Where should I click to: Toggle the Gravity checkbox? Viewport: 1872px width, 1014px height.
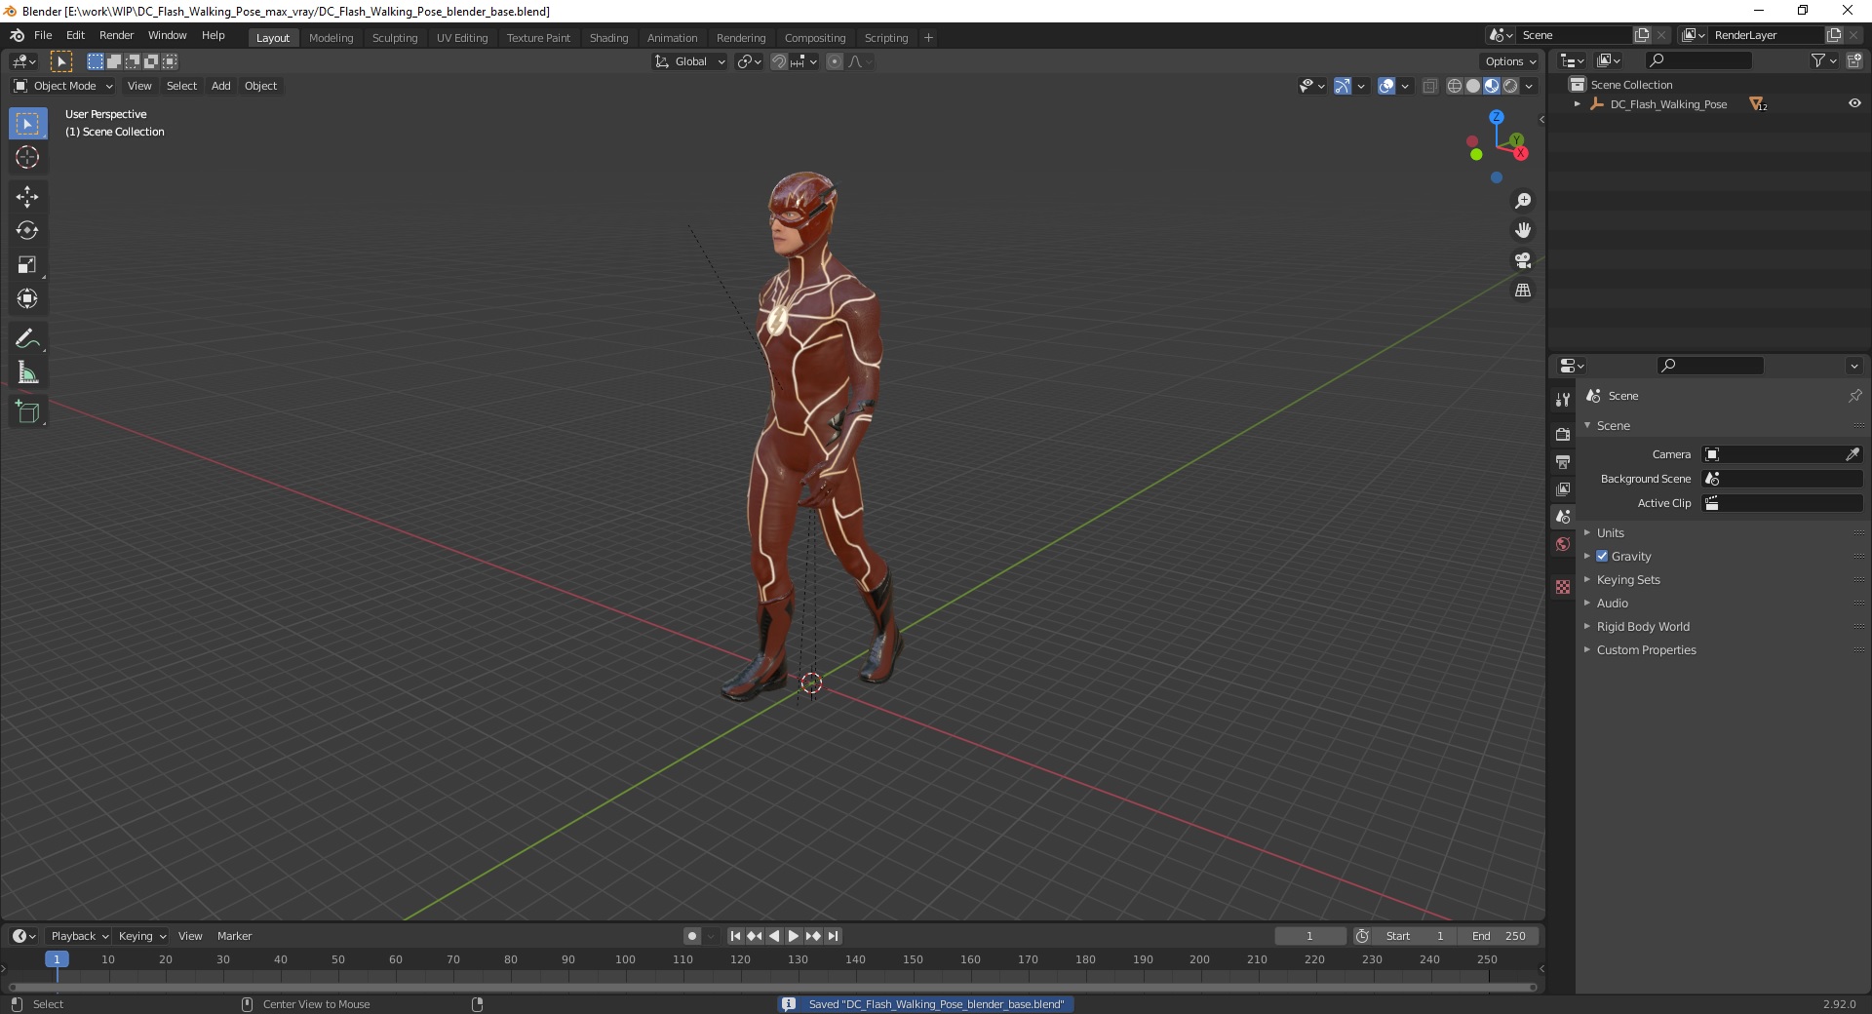(1602, 557)
